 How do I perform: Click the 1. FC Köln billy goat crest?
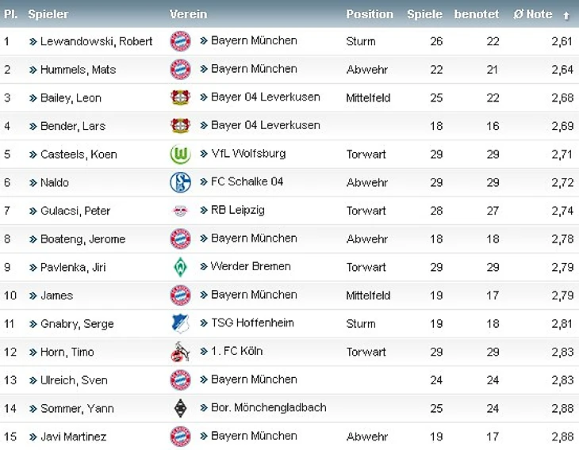[x=180, y=352]
